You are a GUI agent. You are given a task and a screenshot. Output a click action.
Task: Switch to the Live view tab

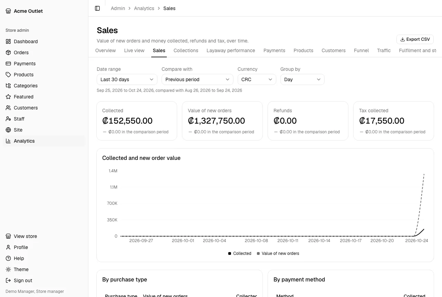[134, 50]
